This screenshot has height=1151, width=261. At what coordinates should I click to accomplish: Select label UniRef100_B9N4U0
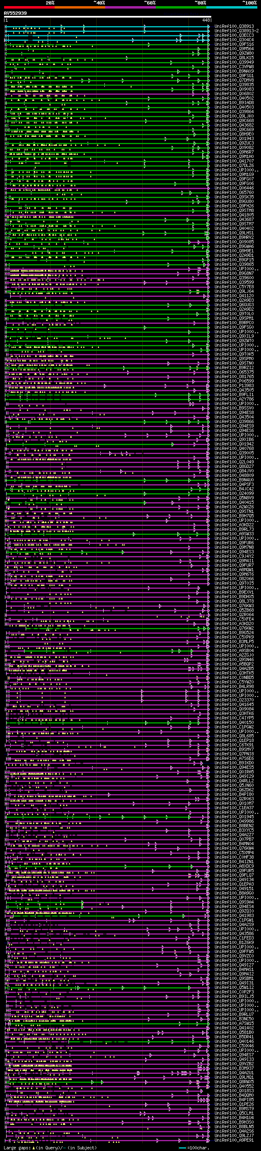click(234, 480)
